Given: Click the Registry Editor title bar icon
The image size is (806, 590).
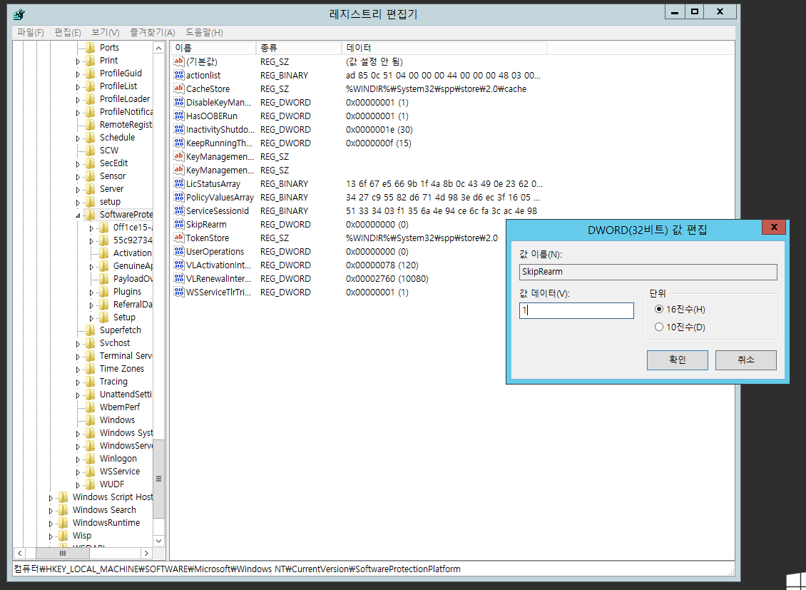Looking at the screenshot, I should click(19, 12).
